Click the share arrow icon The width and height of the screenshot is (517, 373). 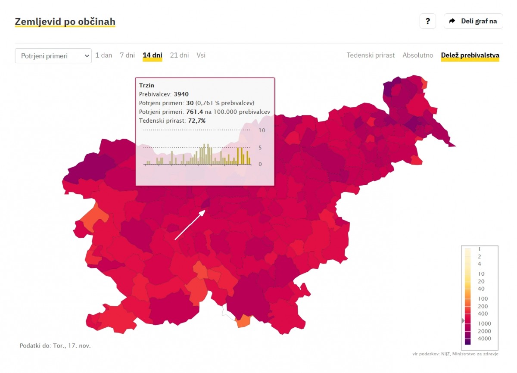452,21
